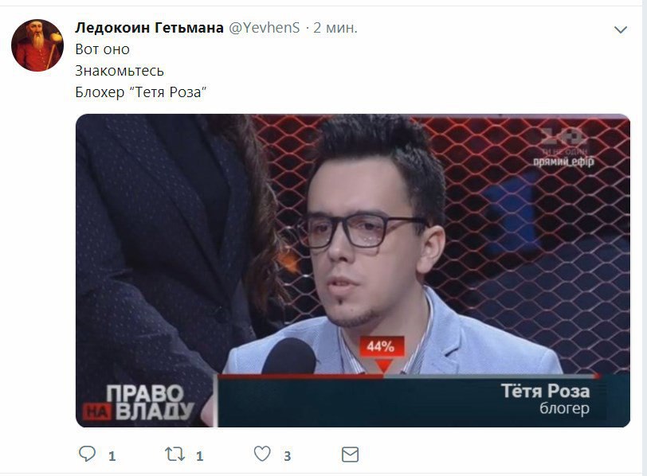This screenshot has height=476, width=647.
Task: Open profile via name Ледокоин Гетьмана
Action: point(149,28)
